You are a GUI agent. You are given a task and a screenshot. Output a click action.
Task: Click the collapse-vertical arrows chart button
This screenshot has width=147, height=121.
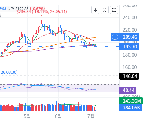coord(105,10)
